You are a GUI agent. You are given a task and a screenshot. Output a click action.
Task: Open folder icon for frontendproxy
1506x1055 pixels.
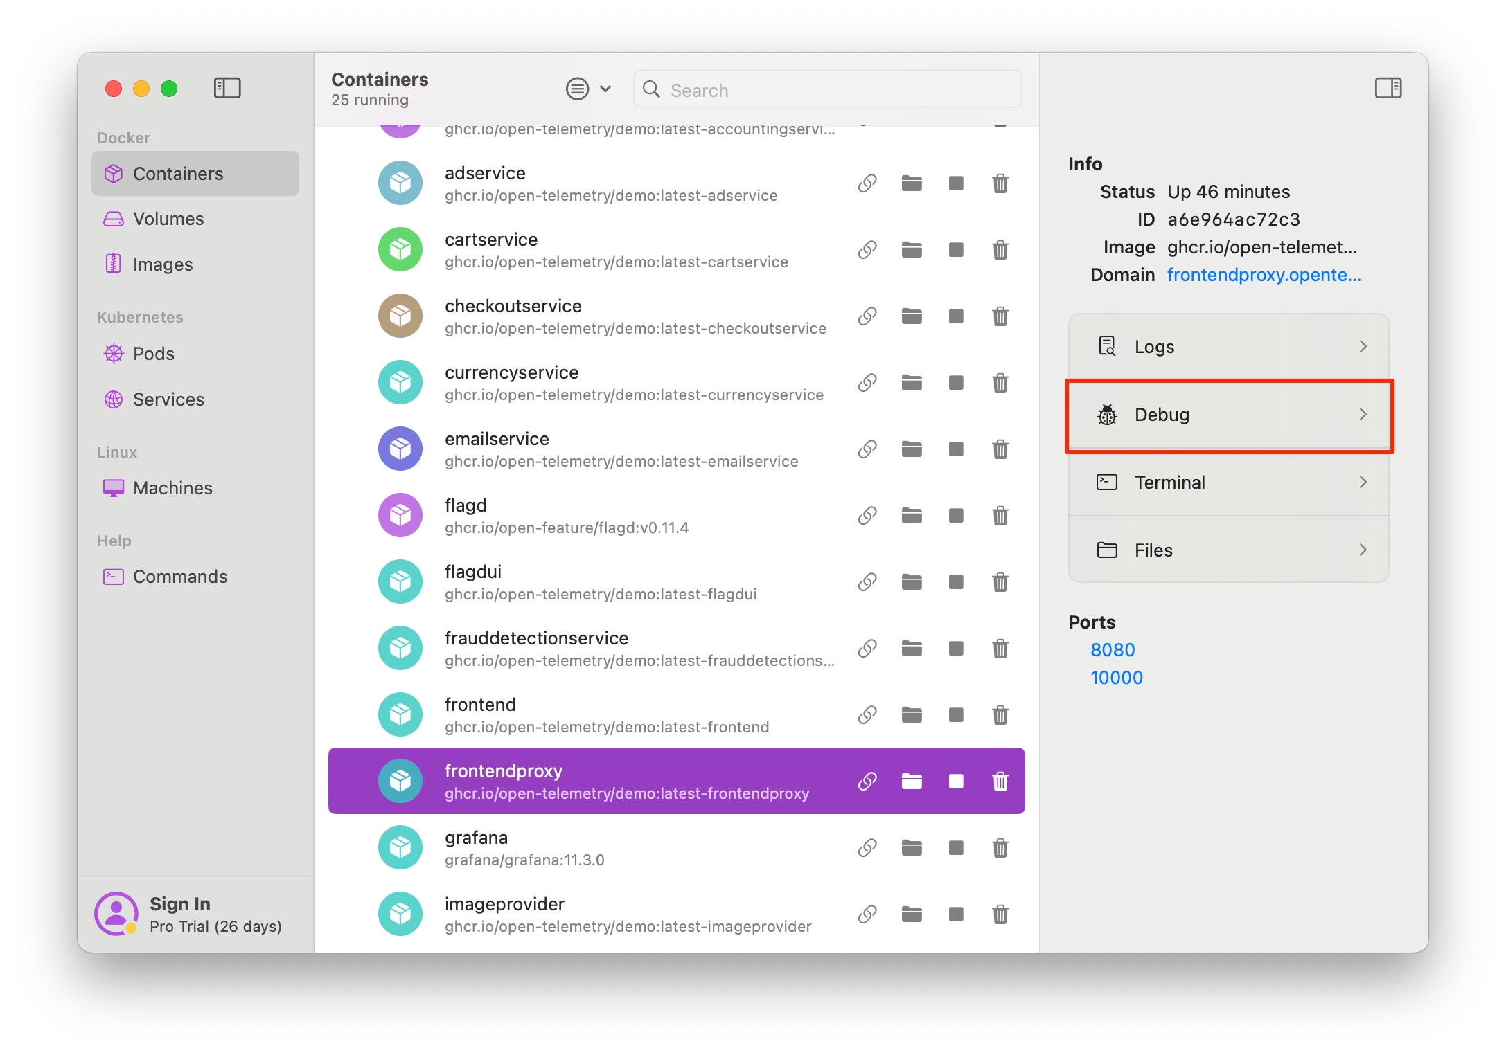912,782
